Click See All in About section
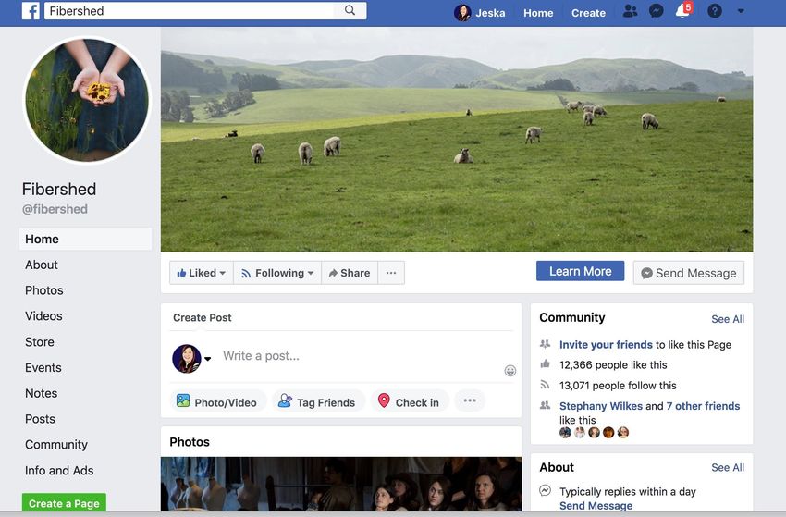 pyautogui.click(x=728, y=467)
